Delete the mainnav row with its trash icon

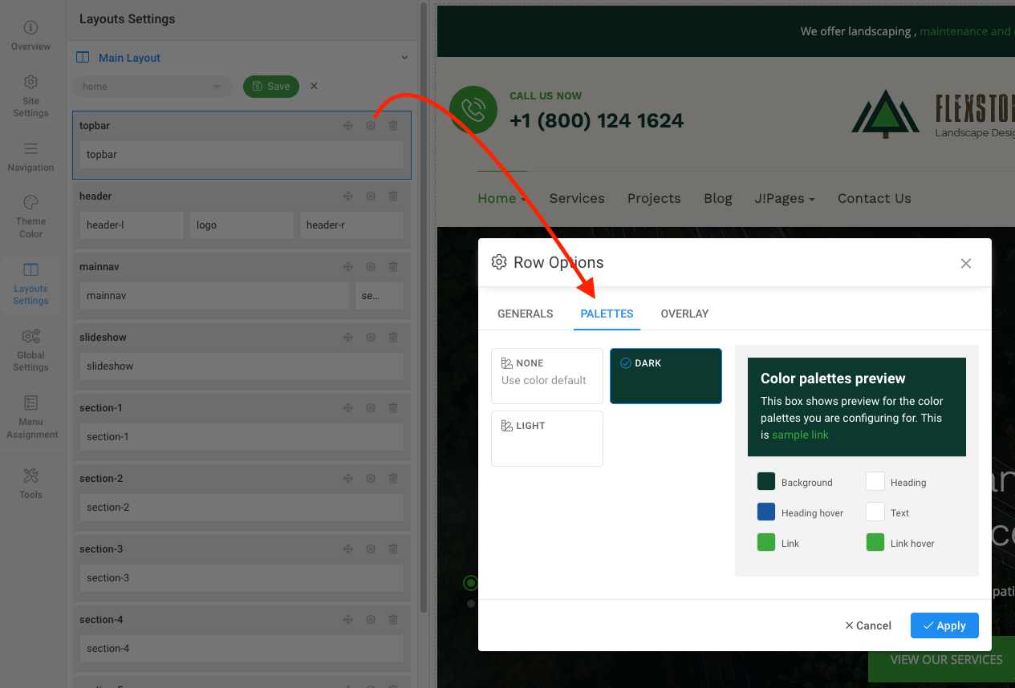pyautogui.click(x=393, y=267)
